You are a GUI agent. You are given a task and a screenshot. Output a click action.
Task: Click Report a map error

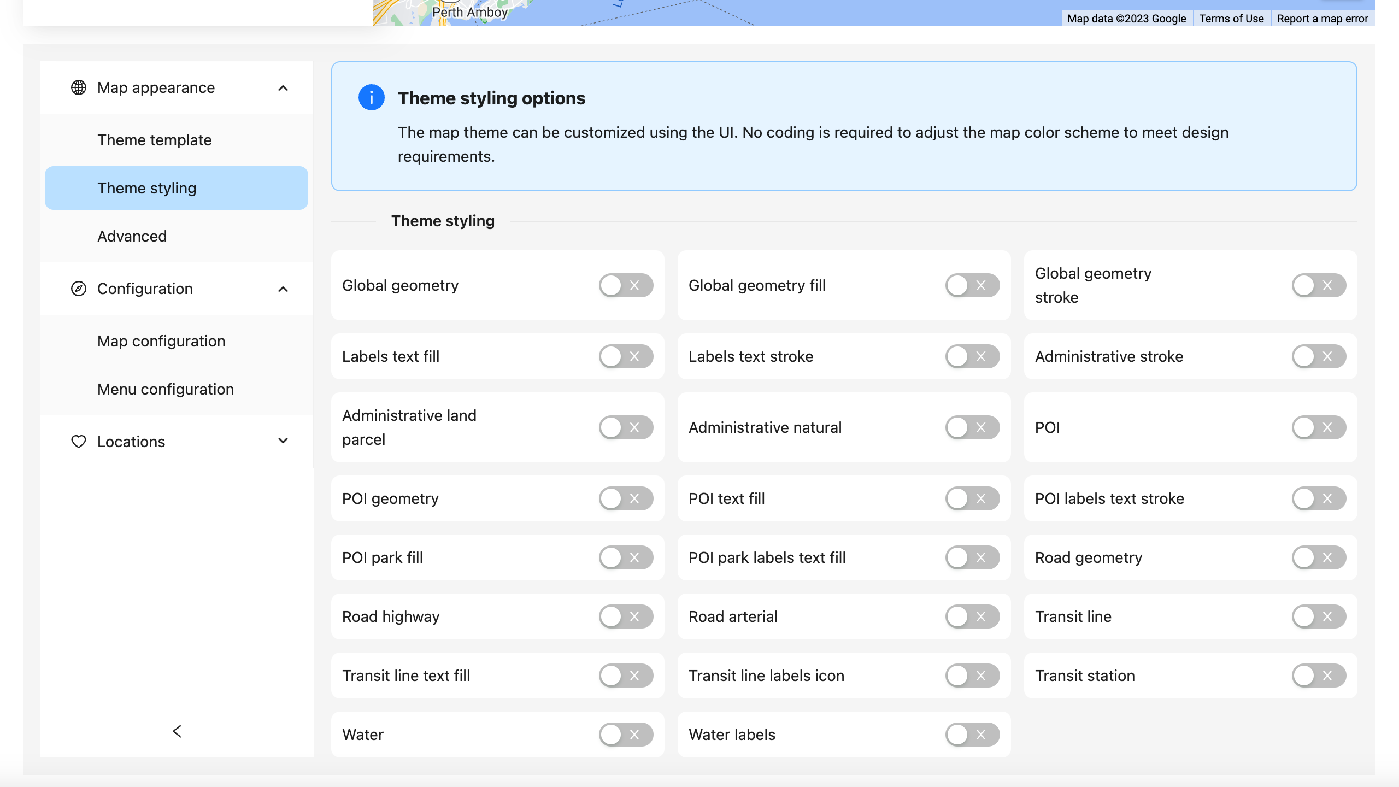point(1322,18)
